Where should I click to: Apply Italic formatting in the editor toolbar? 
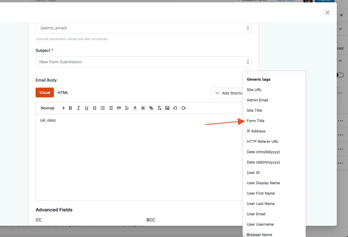(x=79, y=108)
